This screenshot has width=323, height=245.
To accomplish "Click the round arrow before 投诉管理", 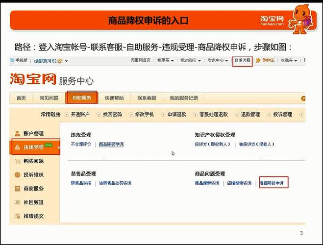I will 269,115.
